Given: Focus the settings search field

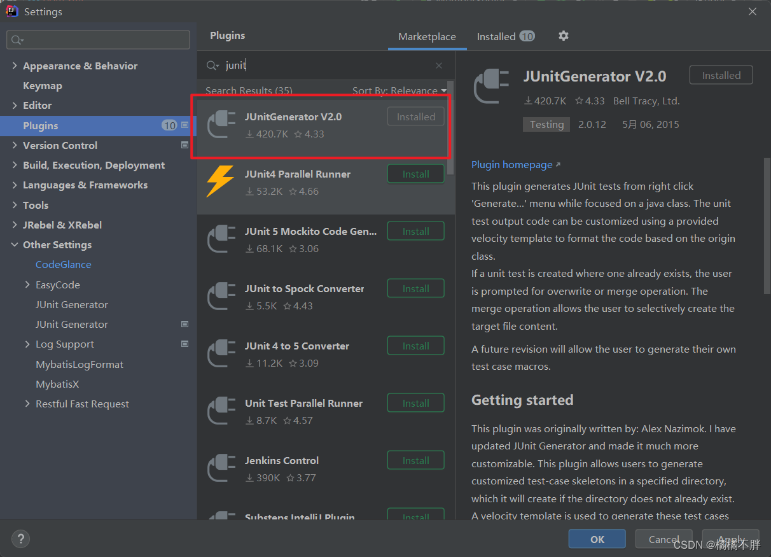Looking at the screenshot, I should [x=99, y=40].
